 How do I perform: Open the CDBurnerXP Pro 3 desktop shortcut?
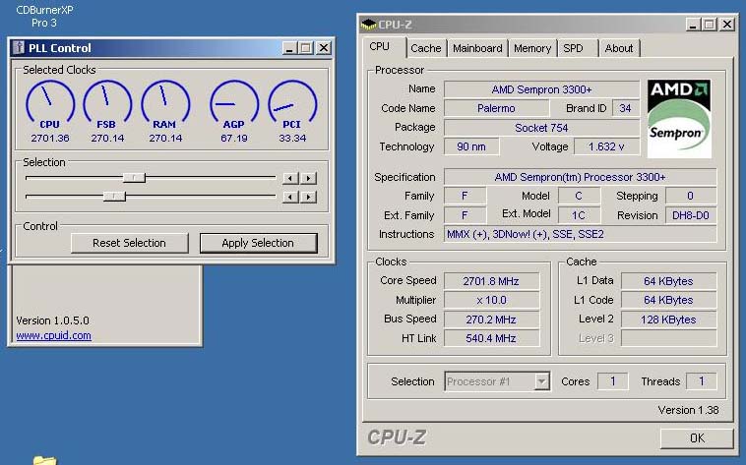click(44, 16)
